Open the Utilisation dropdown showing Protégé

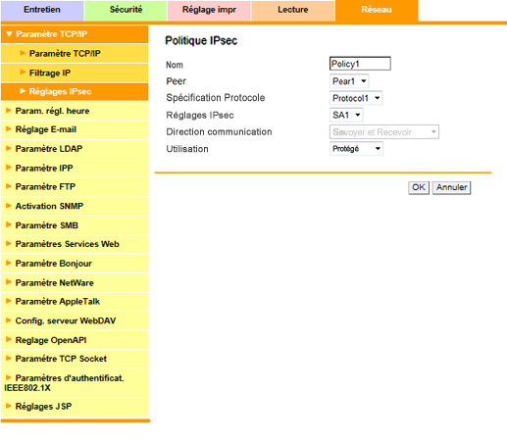[x=356, y=149]
